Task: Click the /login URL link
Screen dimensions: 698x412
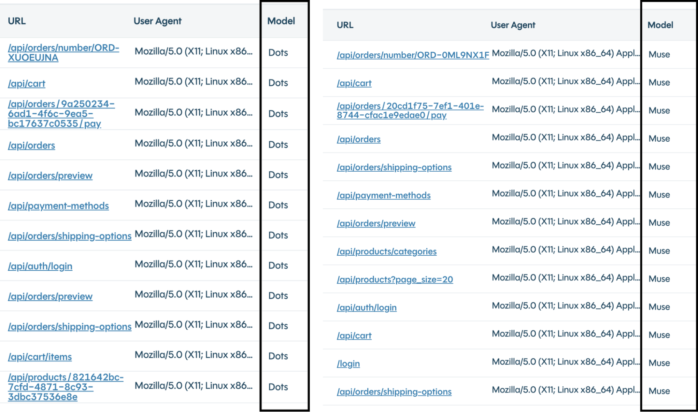Action: tap(348, 364)
